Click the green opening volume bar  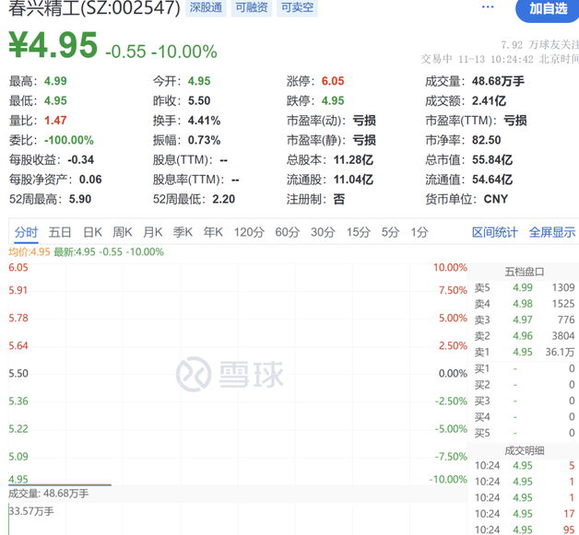click(9, 520)
